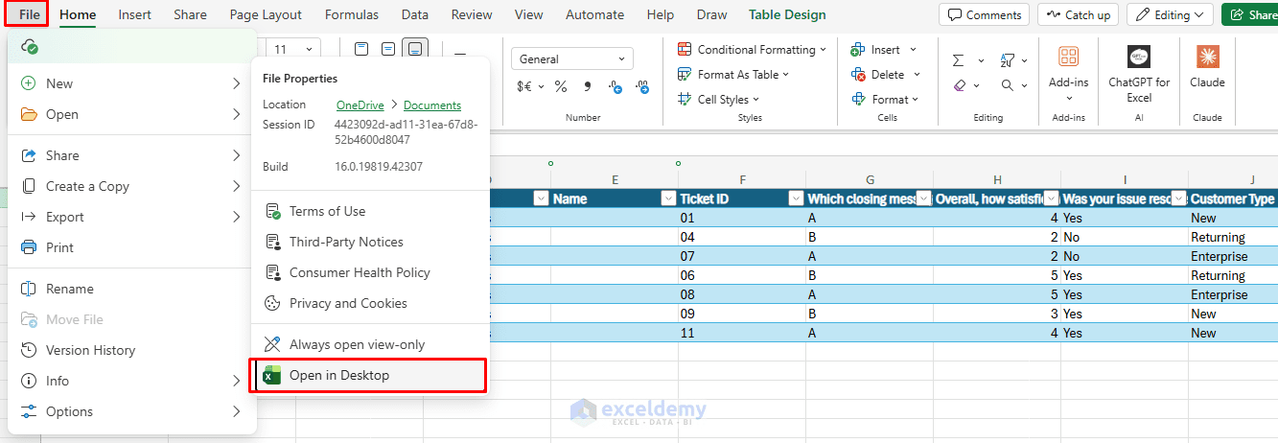
Task: Click the File tab
Action: coord(29,14)
